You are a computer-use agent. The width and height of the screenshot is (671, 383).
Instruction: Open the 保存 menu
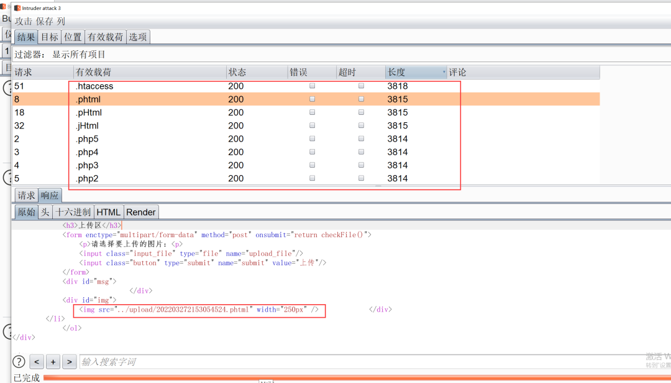click(45, 21)
